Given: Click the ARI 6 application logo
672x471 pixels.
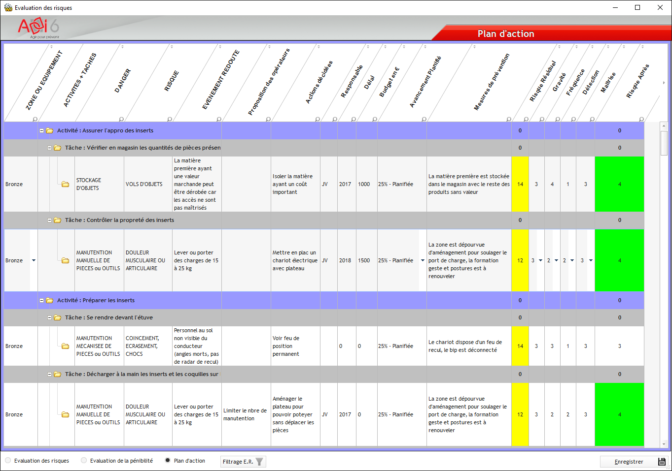Looking at the screenshot, I should (38, 28).
